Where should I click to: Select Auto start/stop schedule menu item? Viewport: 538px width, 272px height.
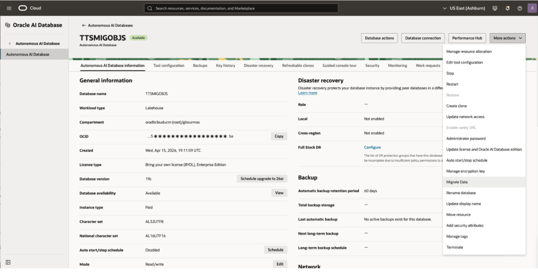pos(484,160)
